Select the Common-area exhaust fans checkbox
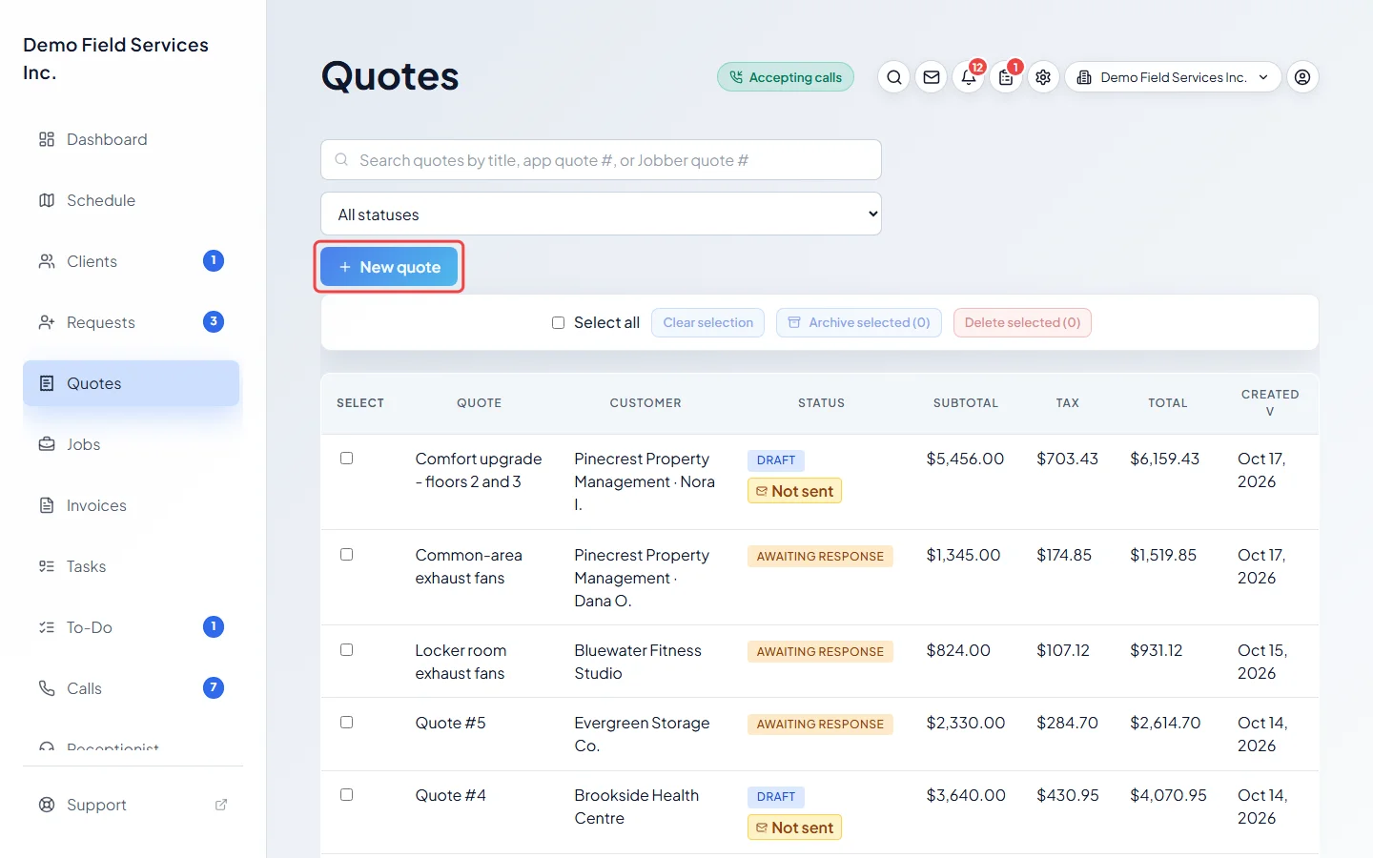The width and height of the screenshot is (1373, 858). [x=347, y=555]
